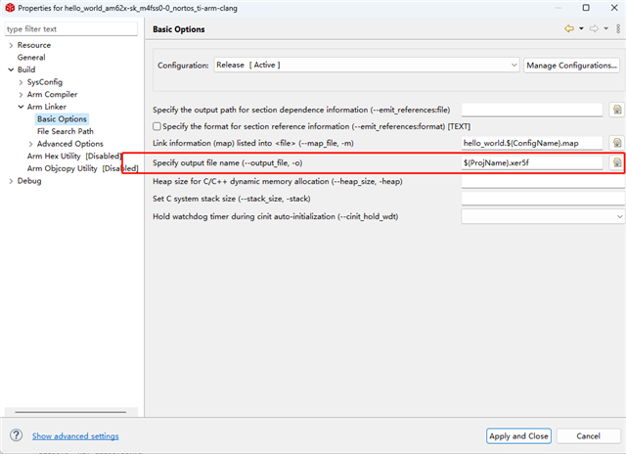Expand the Advanced Options tree node
626x454 pixels.
click(31, 144)
